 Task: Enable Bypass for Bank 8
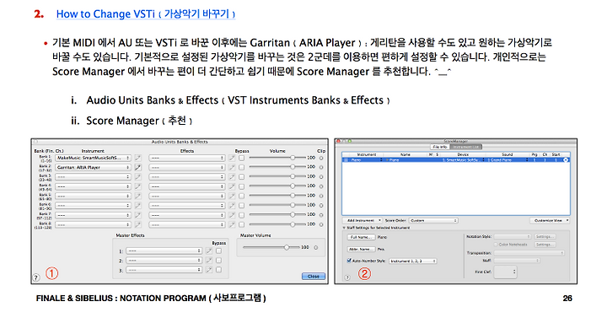tap(242, 224)
